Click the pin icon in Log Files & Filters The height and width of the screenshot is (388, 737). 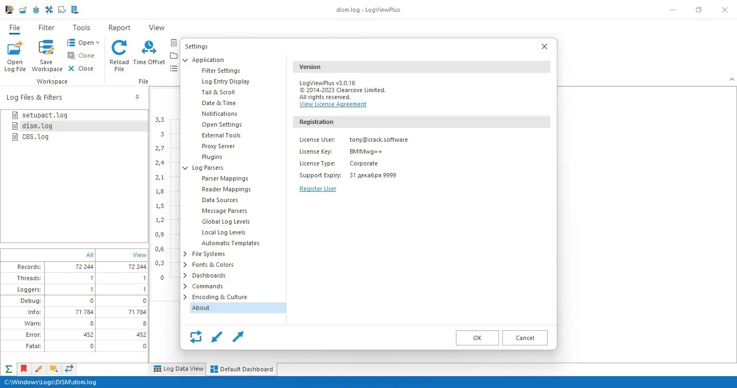coord(137,98)
